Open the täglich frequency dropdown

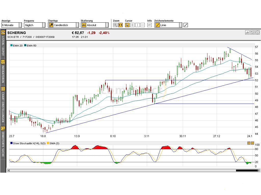[44, 25]
